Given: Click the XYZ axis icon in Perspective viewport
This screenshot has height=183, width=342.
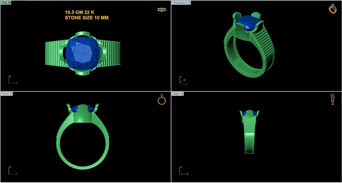Looking at the screenshot, I should (183, 81).
